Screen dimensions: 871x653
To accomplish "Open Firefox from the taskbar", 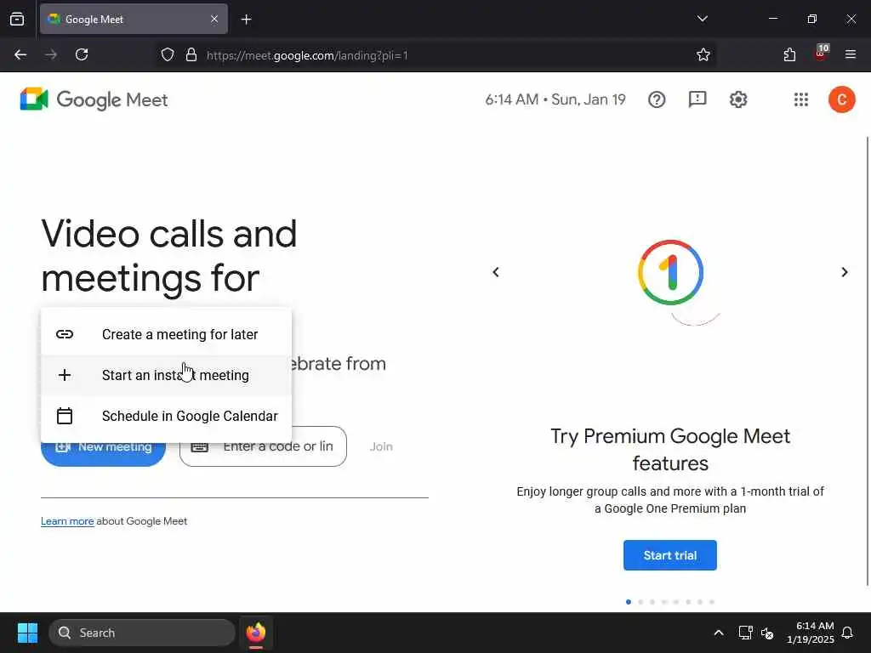I will coord(256,633).
